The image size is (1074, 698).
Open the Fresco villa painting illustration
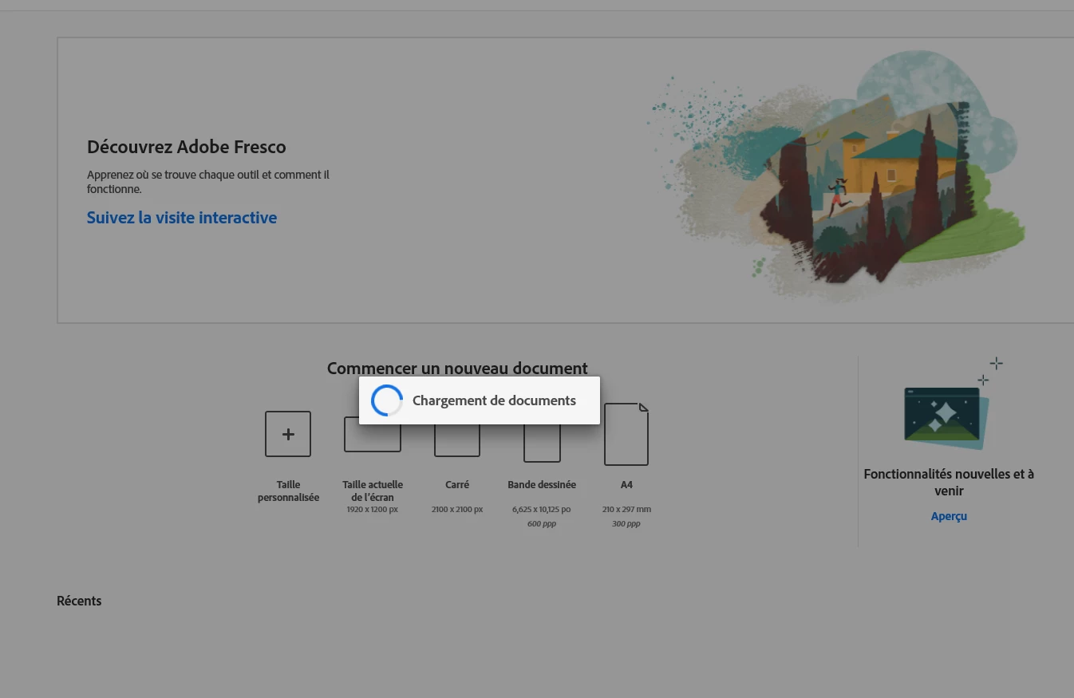tap(835, 176)
